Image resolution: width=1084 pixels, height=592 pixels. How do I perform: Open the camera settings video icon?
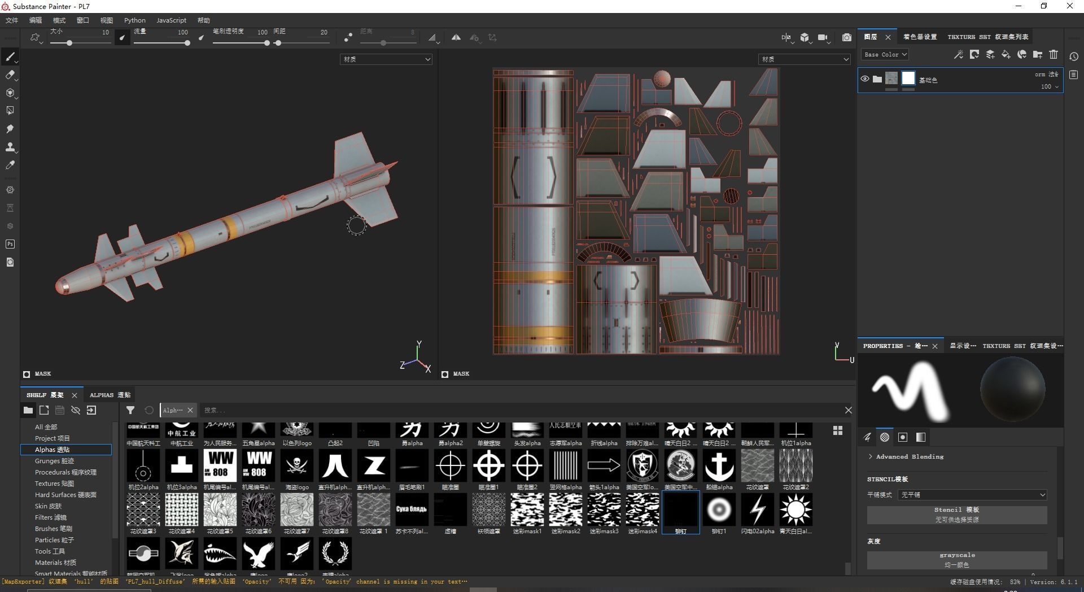[823, 38]
